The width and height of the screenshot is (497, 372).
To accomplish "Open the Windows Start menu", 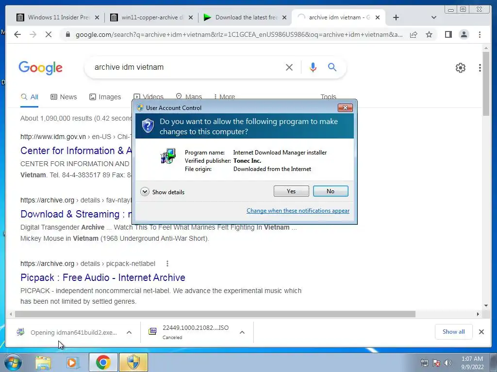I will [x=13, y=362].
